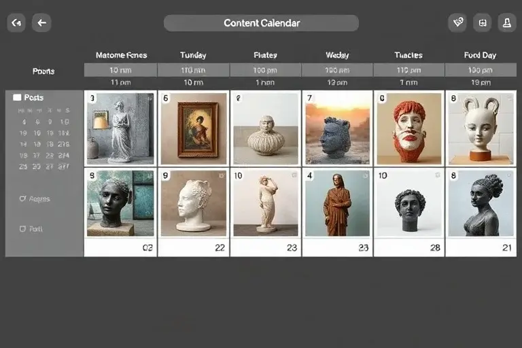Click the Posts folder icon in sidebar
This screenshot has width=522, height=348.
[x=17, y=98]
